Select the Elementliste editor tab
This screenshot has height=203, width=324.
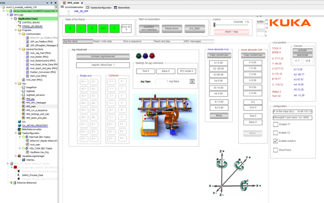pos(122,7)
